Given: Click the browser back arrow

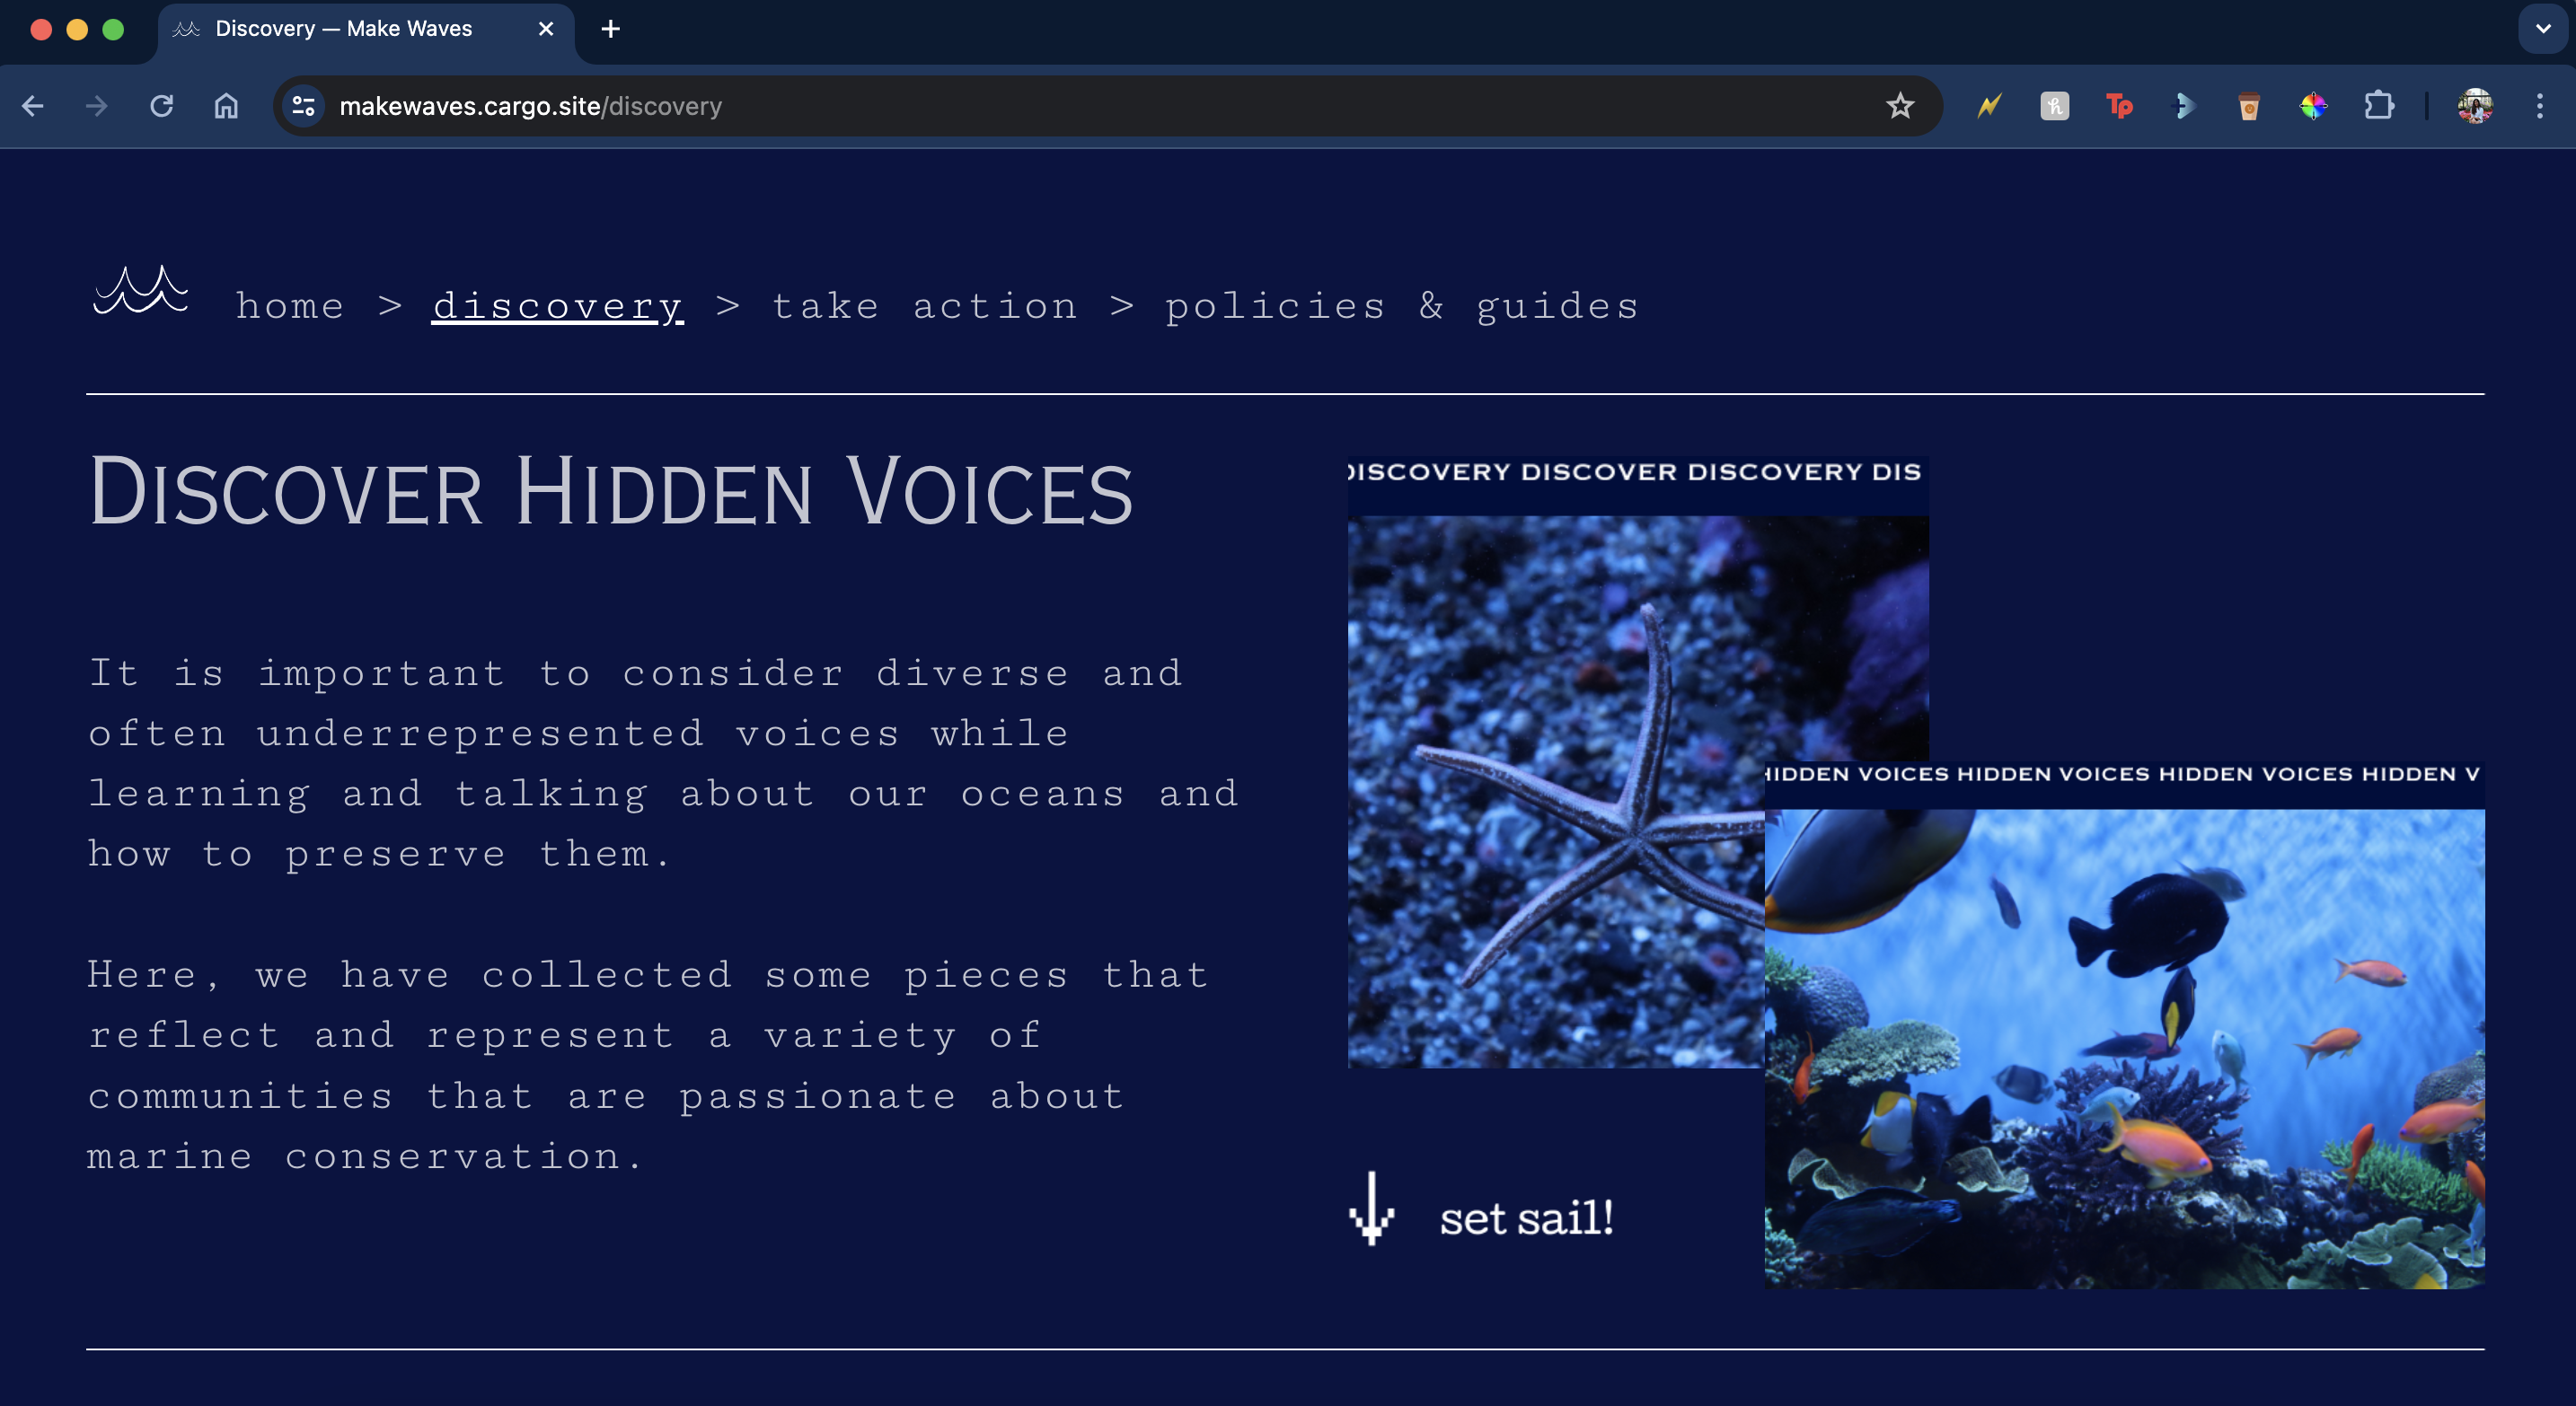Looking at the screenshot, I should coord(33,106).
